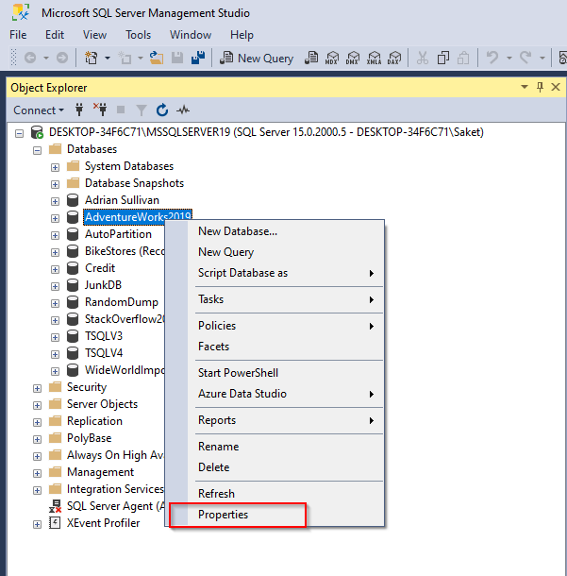This screenshot has width=567, height=576.
Task: Open the Help menu
Action: pos(242,35)
